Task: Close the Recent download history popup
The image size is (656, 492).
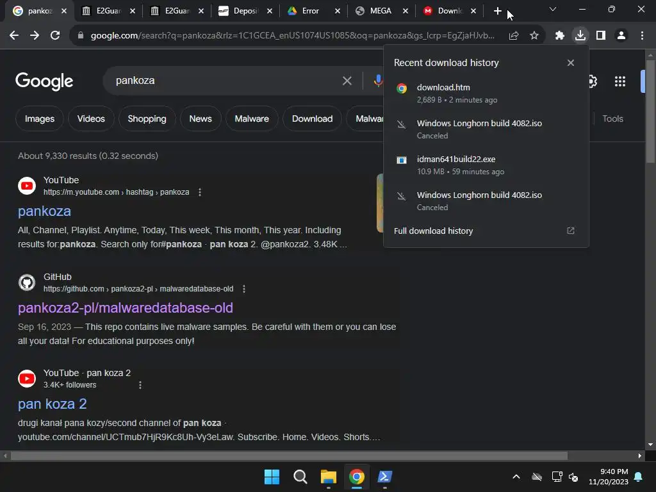Action: tap(571, 63)
